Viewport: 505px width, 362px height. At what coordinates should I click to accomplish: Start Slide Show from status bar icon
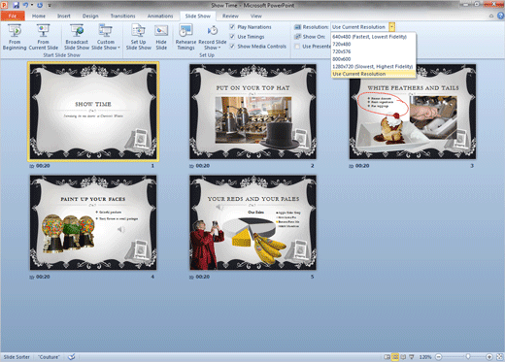coord(412,357)
